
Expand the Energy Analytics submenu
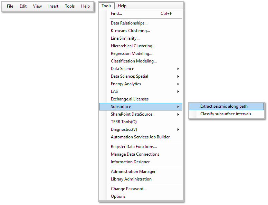[141, 84]
